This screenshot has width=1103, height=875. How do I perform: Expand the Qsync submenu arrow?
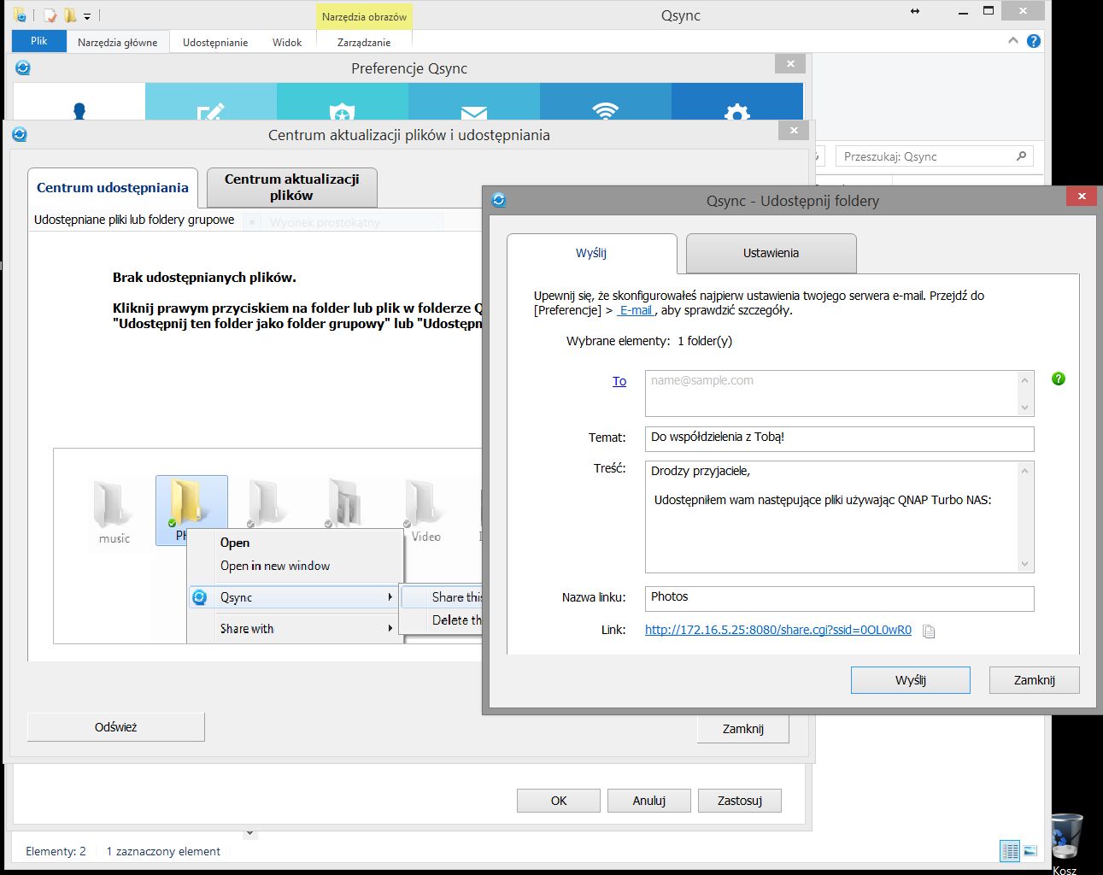click(390, 597)
